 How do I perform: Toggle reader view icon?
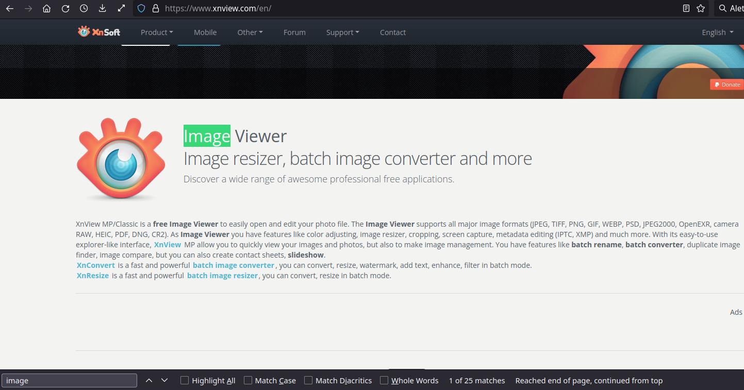click(686, 8)
